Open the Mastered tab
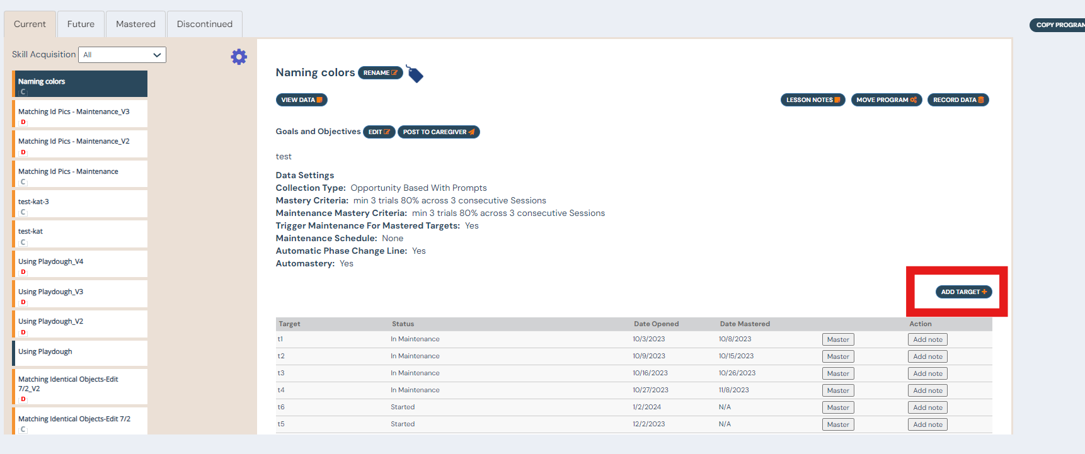 click(x=135, y=25)
